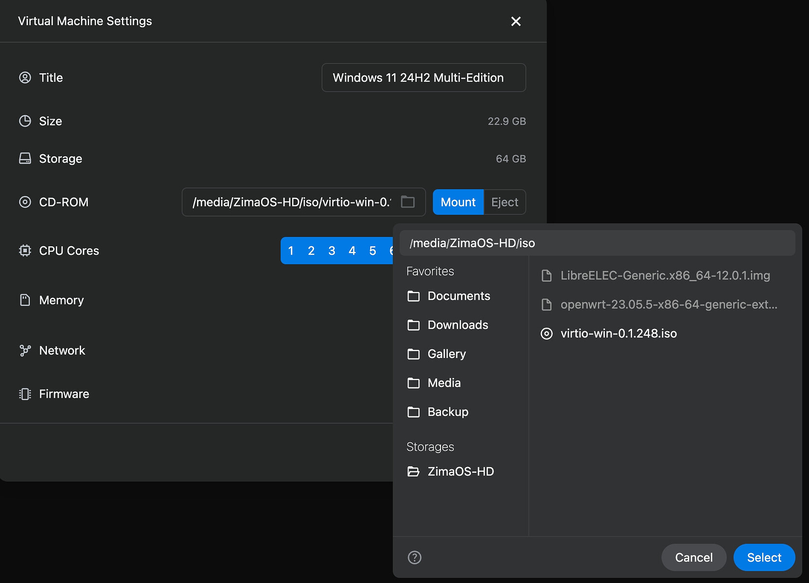Open ZimaOS-HD storage
The image size is (809, 583).
460,471
